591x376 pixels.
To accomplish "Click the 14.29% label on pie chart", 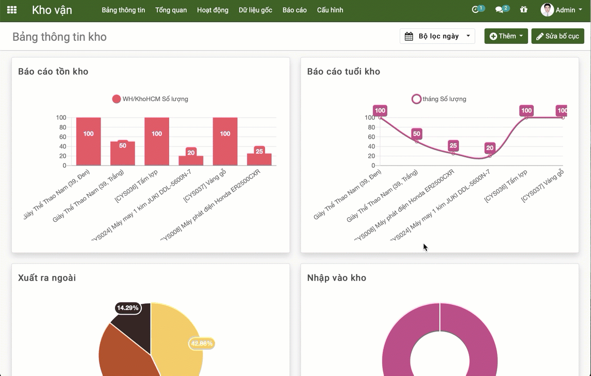I will (128, 308).
